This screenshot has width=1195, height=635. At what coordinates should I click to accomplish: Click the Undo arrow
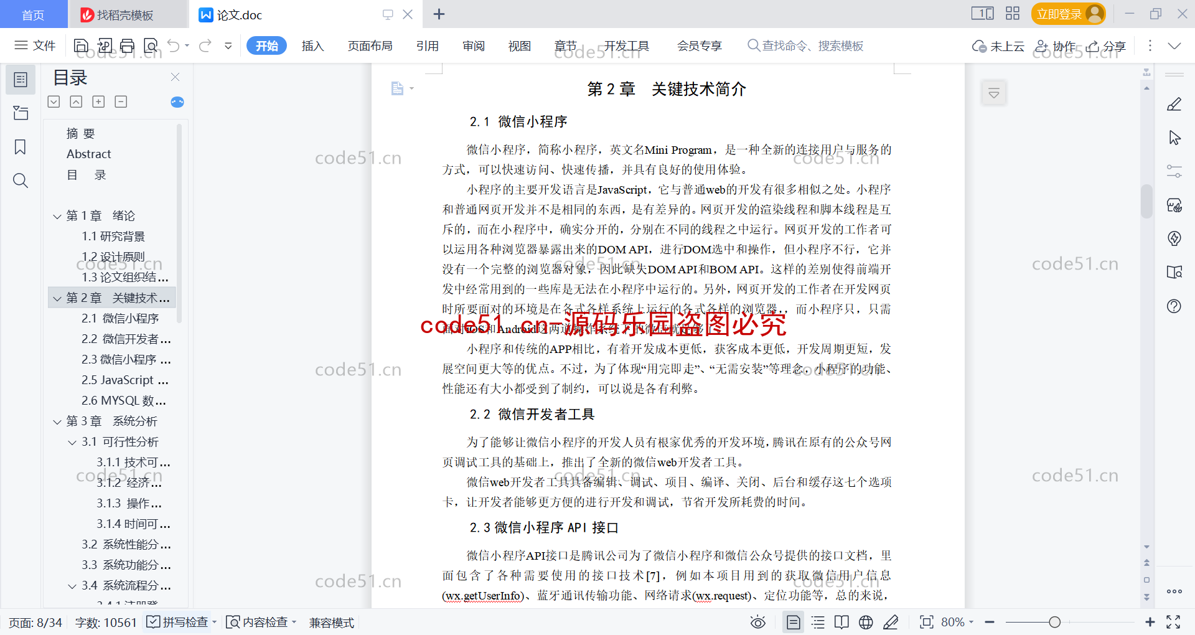(x=174, y=45)
